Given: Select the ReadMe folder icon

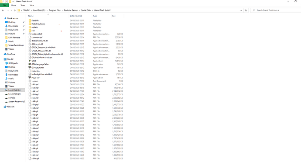Looking at the screenshot, I should (30, 21).
